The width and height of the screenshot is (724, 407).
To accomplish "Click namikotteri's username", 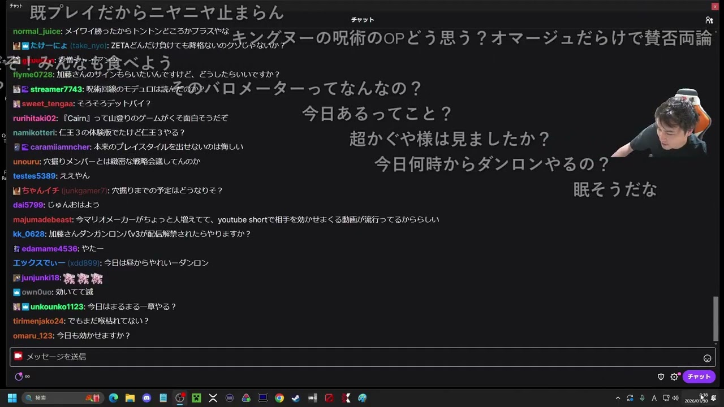I will (x=35, y=133).
